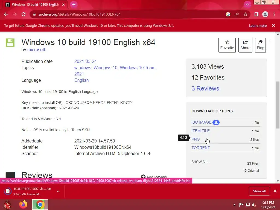Dismiss the Chrome update warning bar
Screen dimensions: 280x210
click(273, 25)
